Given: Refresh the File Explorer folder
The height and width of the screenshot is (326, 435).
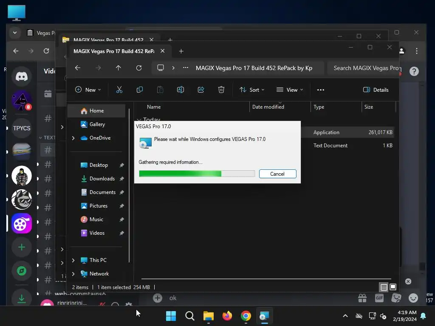Looking at the screenshot, I should click(x=139, y=68).
